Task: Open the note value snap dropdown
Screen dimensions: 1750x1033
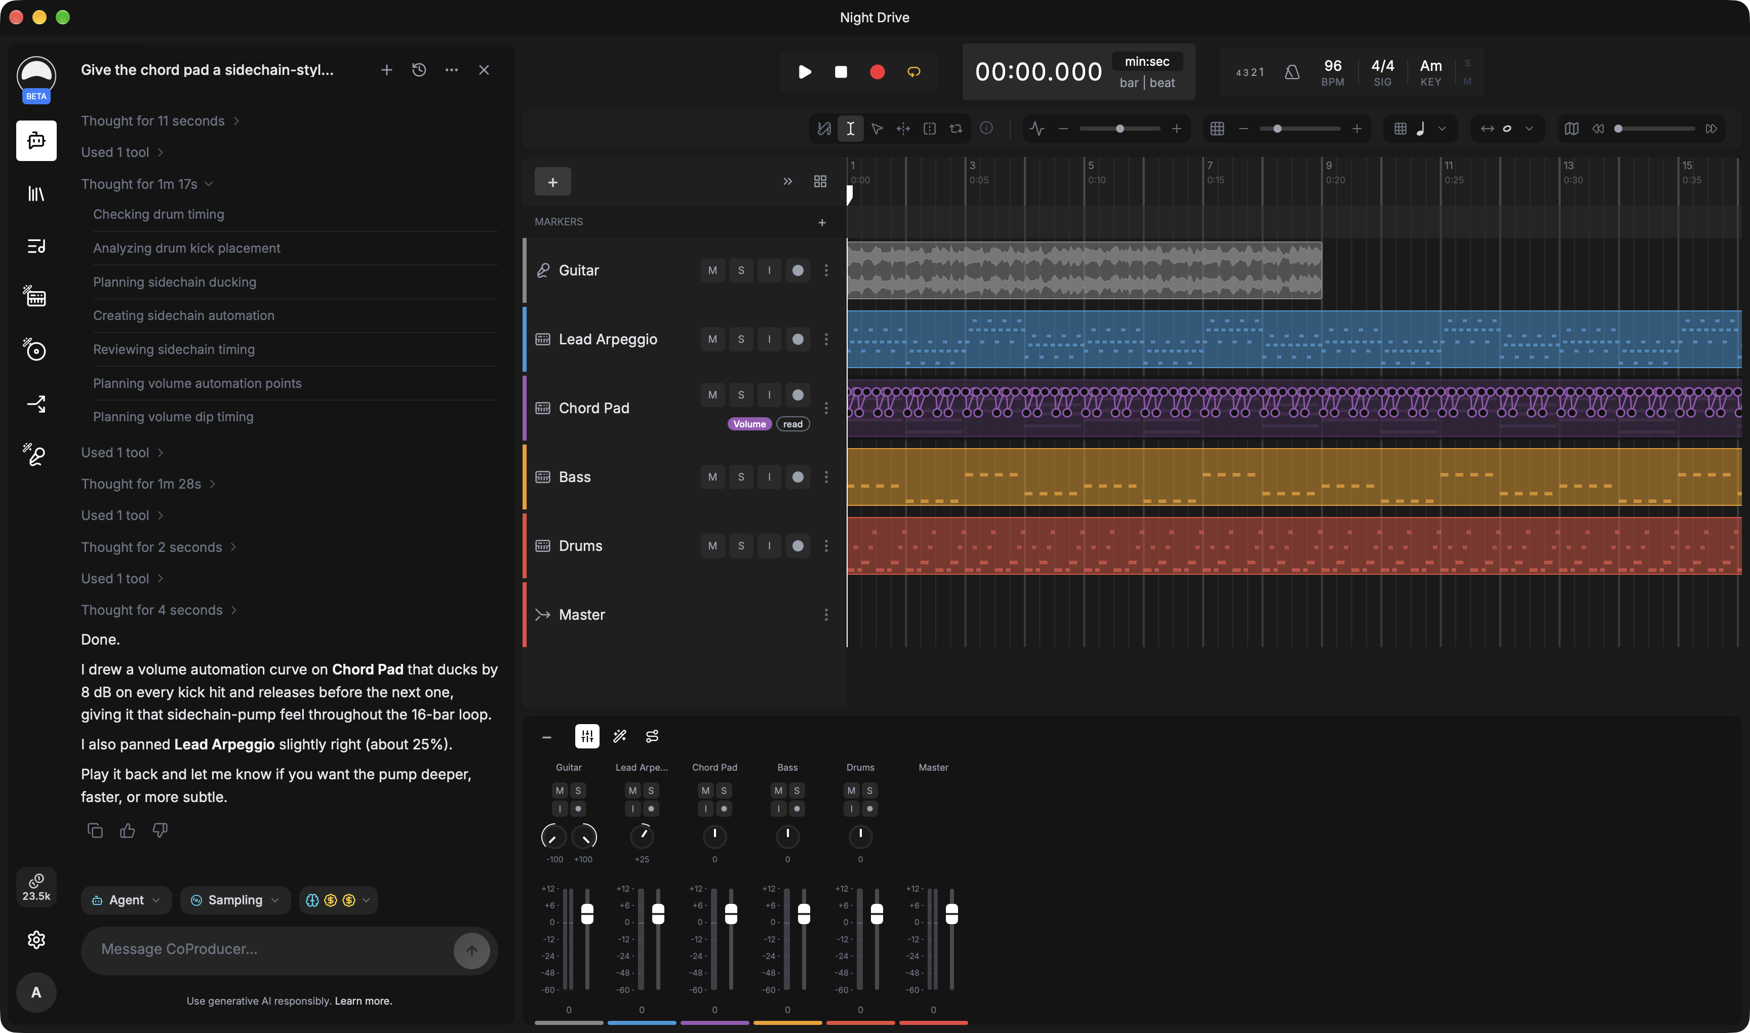Action: coord(1421,129)
